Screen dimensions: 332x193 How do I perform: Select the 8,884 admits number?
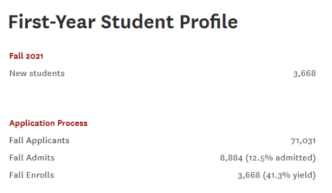point(231,158)
